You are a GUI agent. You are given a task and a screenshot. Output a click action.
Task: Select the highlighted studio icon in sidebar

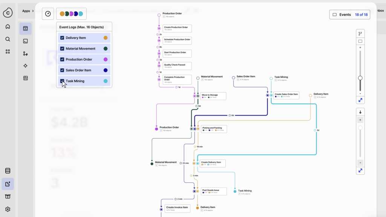coord(8,184)
